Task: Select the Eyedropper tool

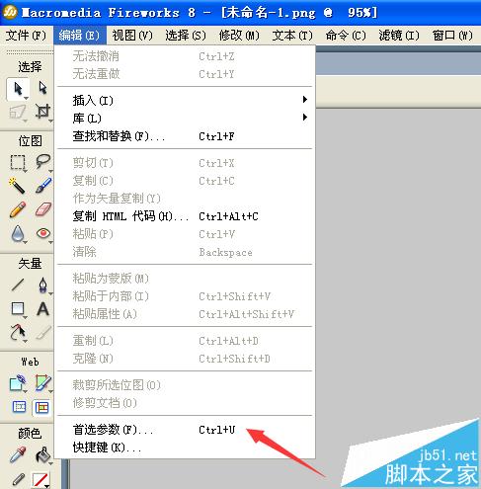Action: pyautogui.click(x=18, y=455)
